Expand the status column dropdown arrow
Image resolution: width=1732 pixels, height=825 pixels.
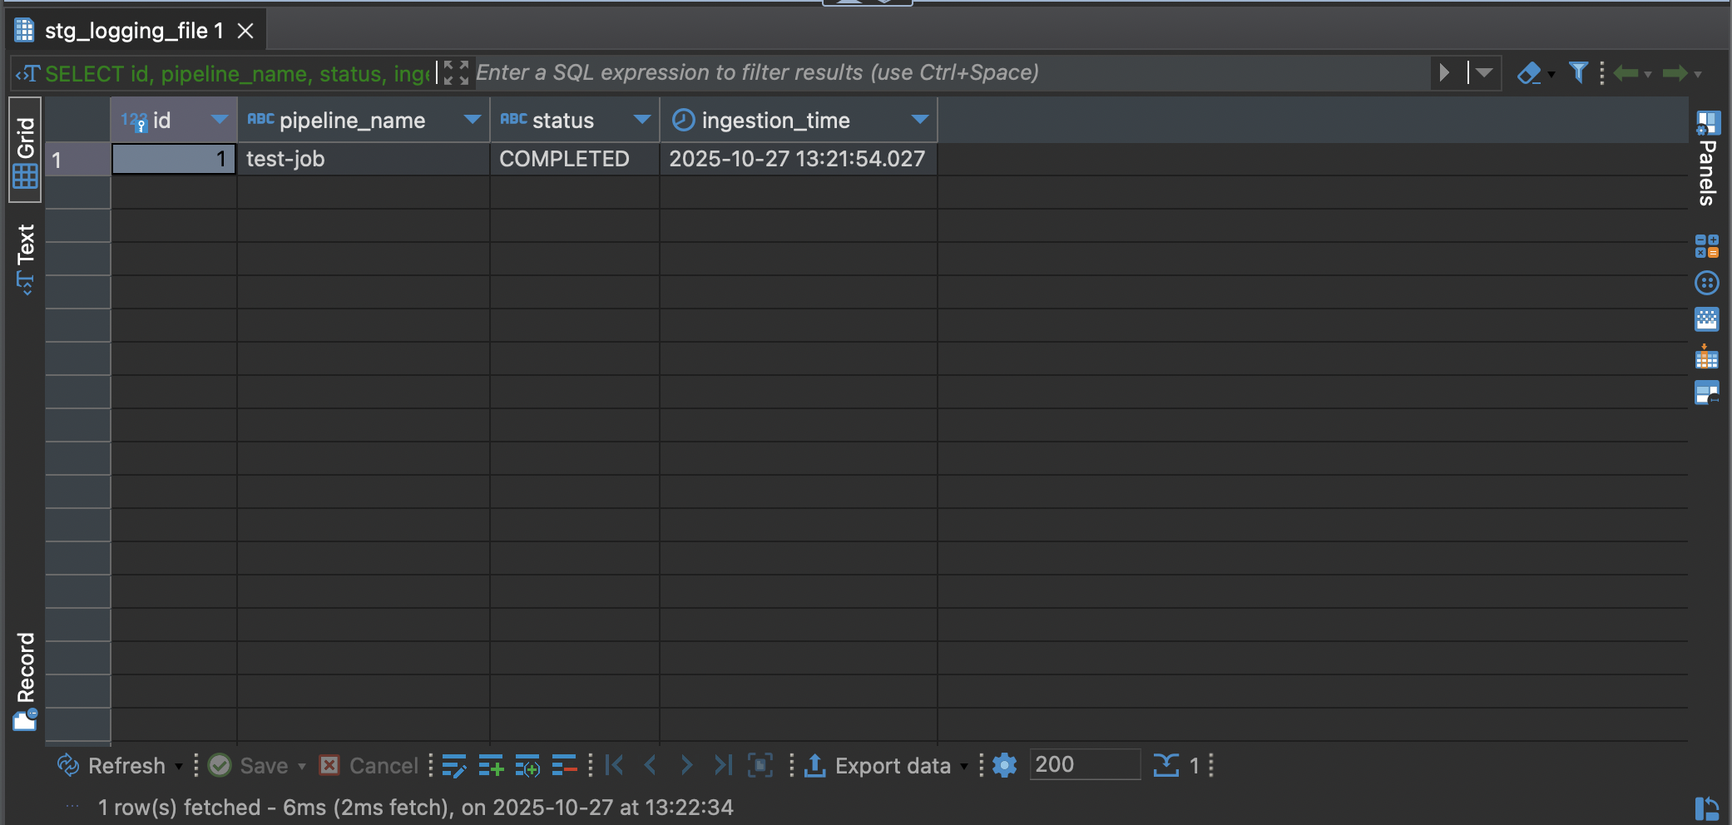[x=641, y=120]
